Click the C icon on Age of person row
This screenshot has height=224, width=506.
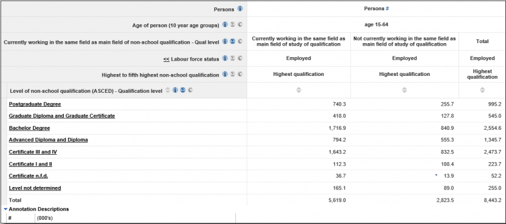[x=240, y=25]
